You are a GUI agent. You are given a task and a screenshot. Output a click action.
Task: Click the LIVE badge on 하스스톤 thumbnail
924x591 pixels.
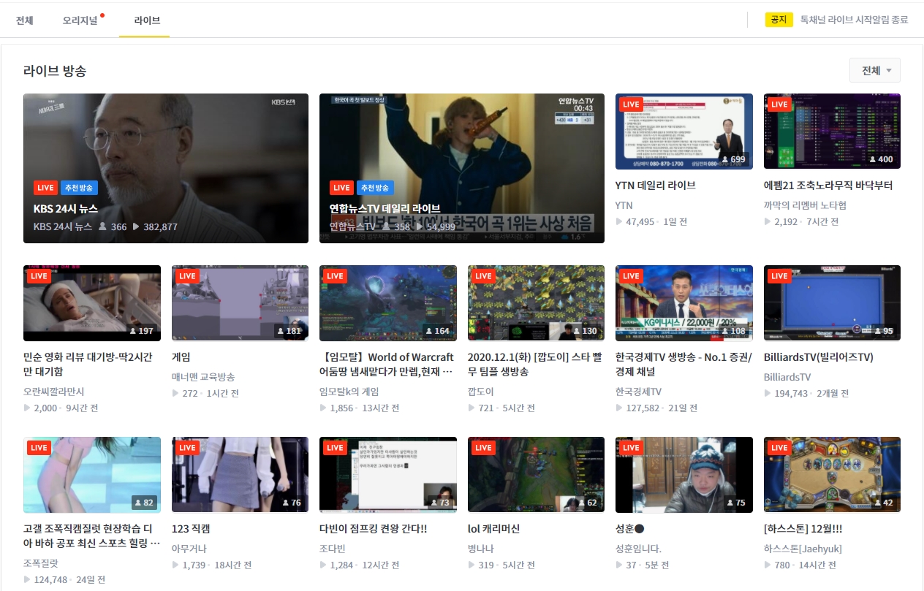(780, 448)
